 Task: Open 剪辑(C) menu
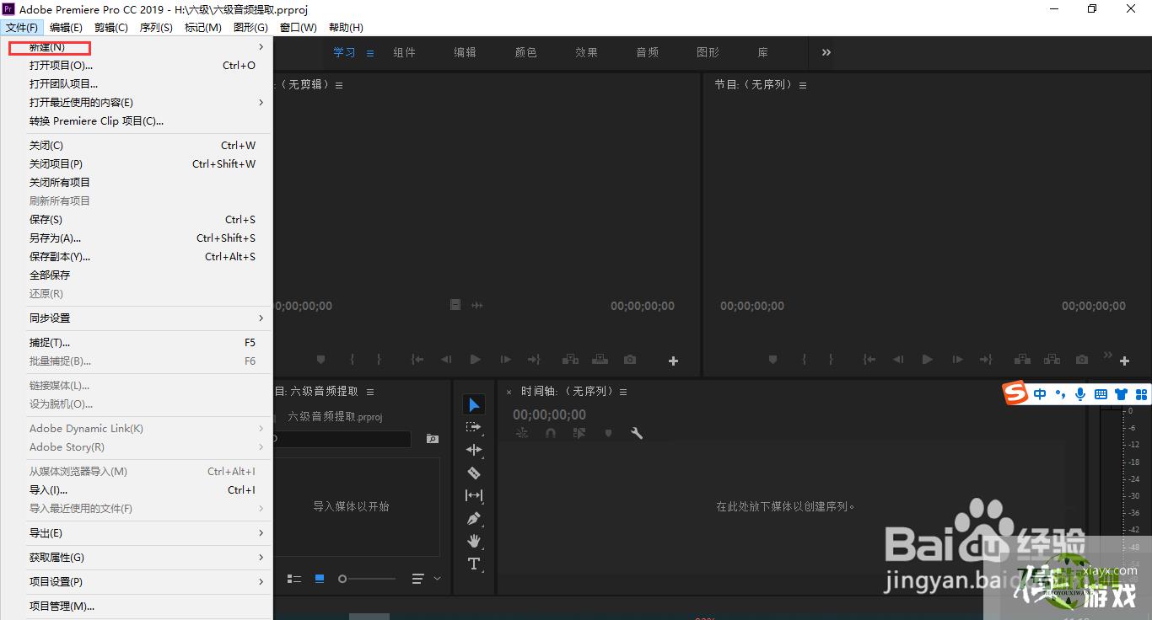click(x=111, y=28)
